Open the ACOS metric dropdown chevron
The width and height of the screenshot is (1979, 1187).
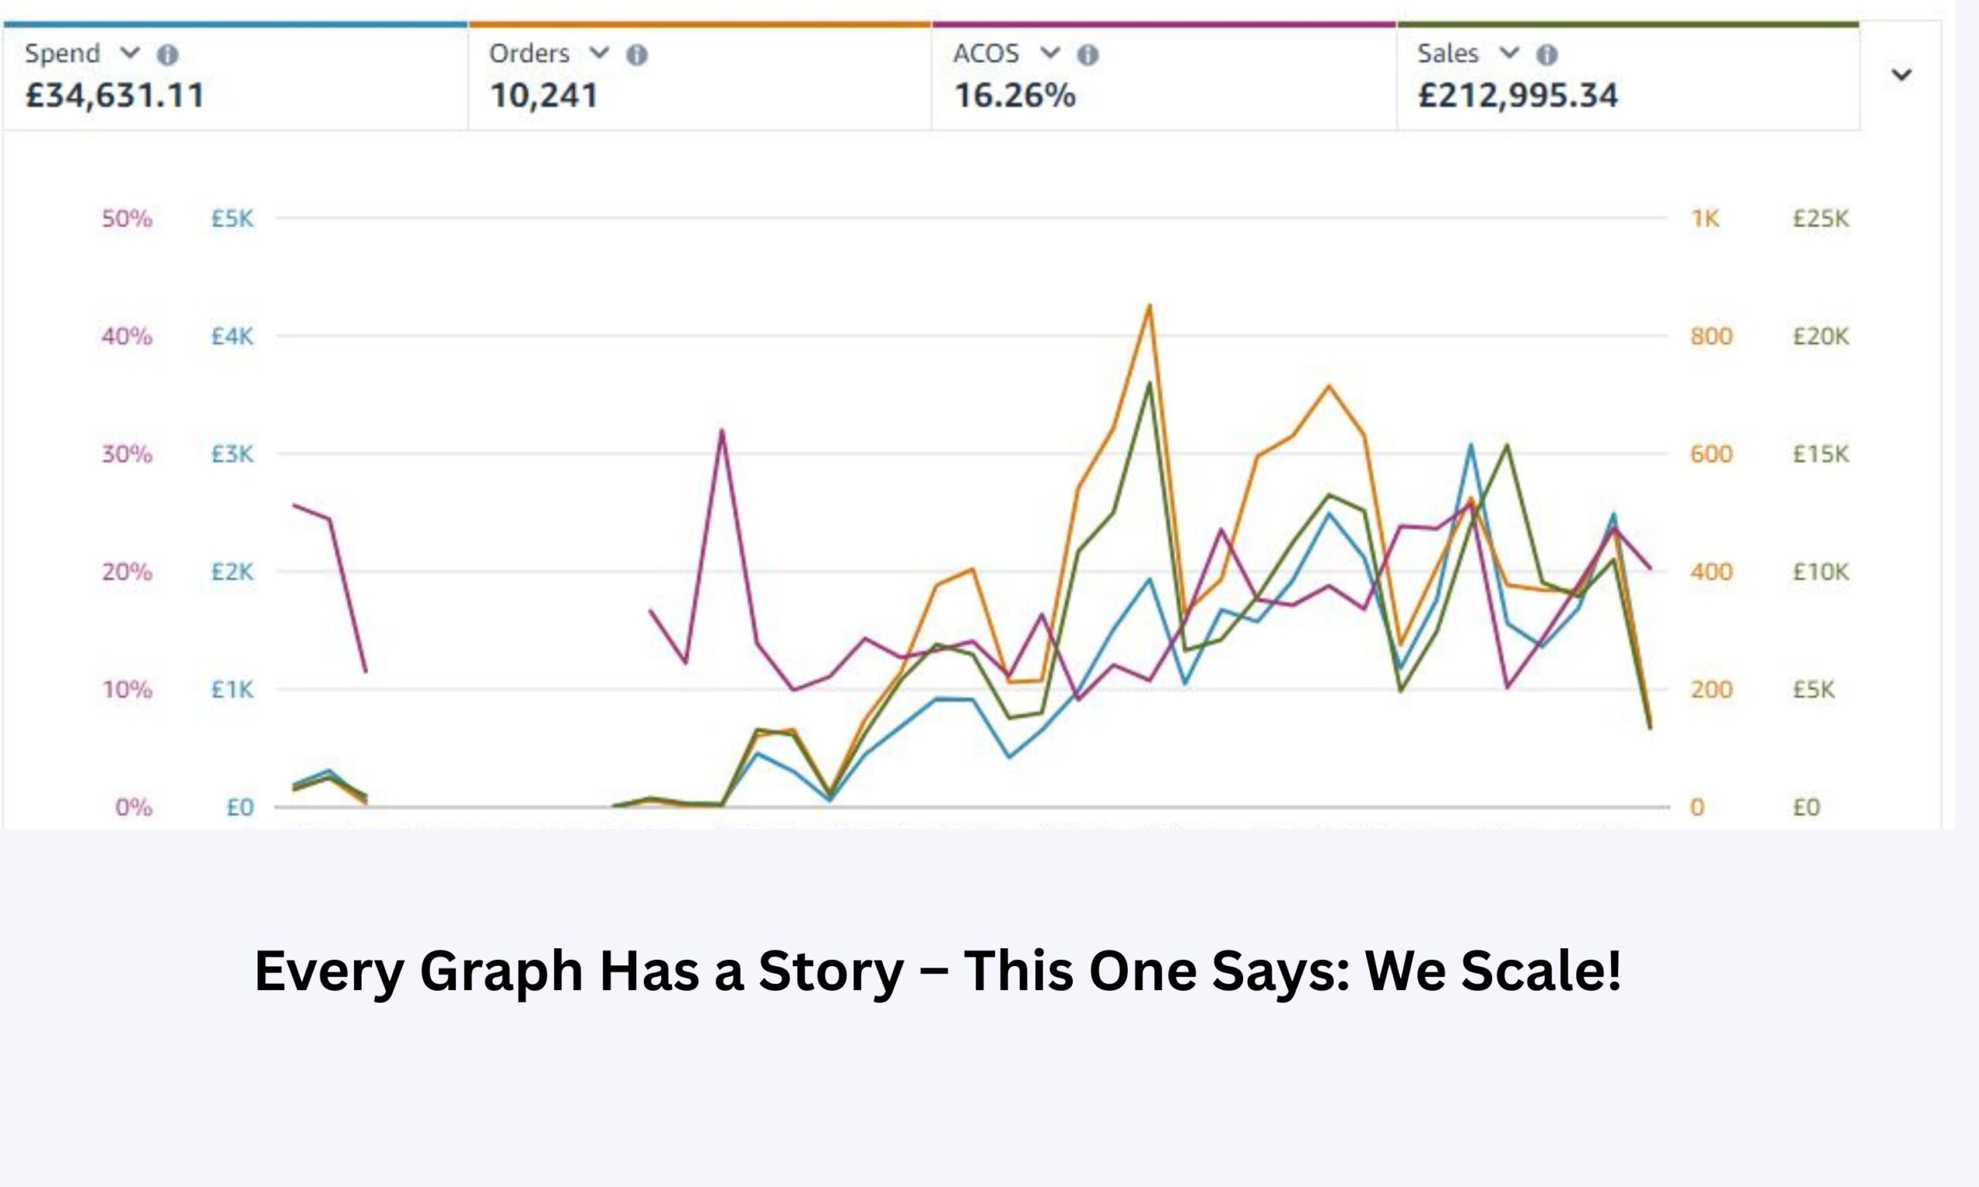pos(1050,53)
